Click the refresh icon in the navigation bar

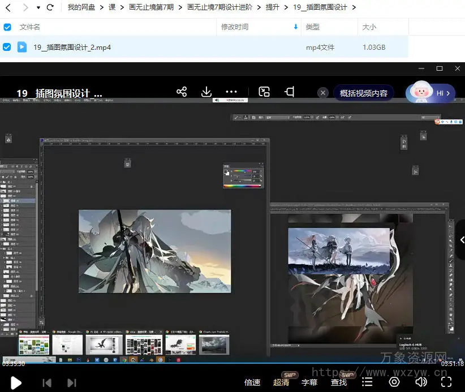pos(50,7)
